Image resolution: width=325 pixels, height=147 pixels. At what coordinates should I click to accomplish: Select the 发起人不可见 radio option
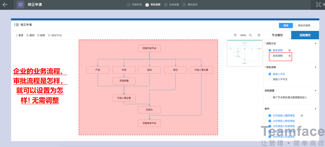pos(270,79)
